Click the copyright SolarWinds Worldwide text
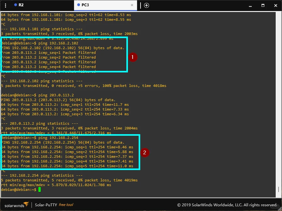 coord(227,205)
